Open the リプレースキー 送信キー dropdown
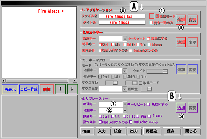Viewport: 207px width, 139px height. point(125,110)
